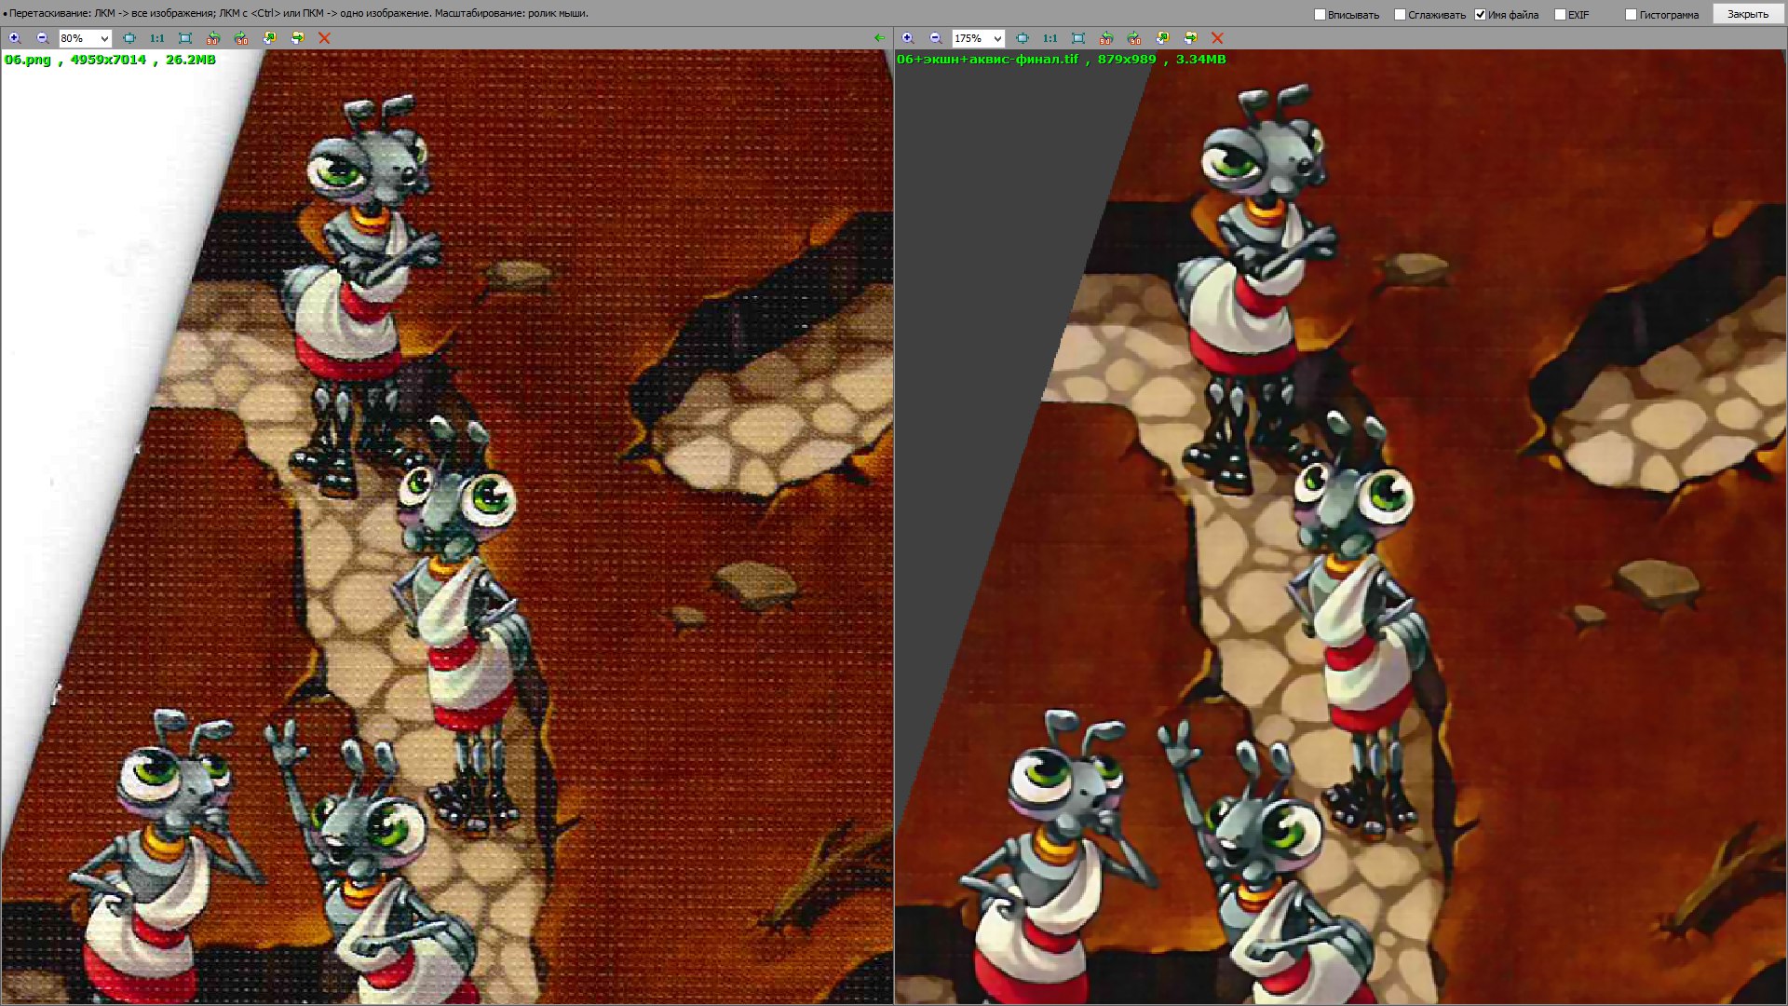
Task: Remove the image with the right pane's red X
Action: point(1217,38)
